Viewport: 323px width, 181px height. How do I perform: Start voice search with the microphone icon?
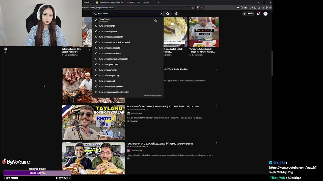[176, 14]
